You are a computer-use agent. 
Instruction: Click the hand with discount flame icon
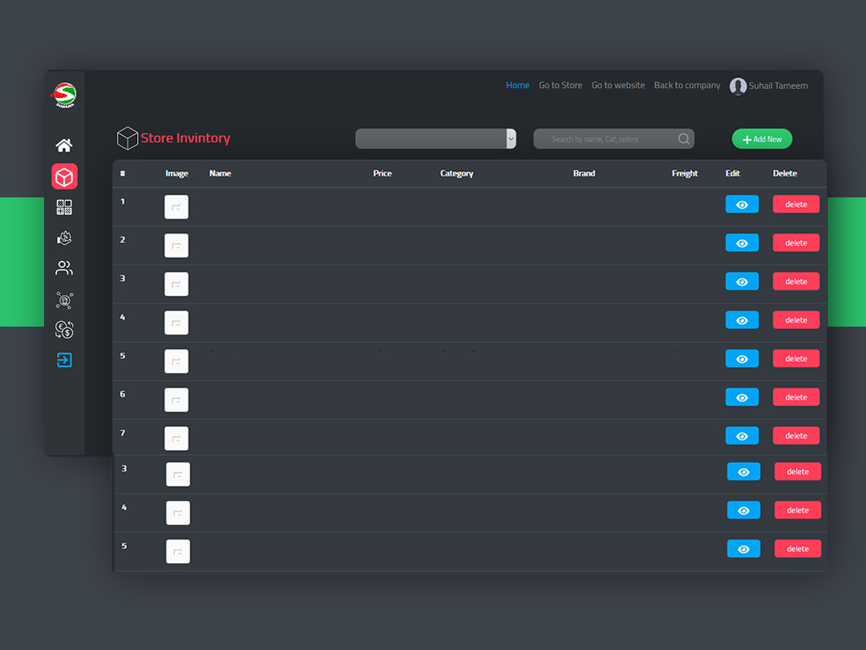[64, 238]
